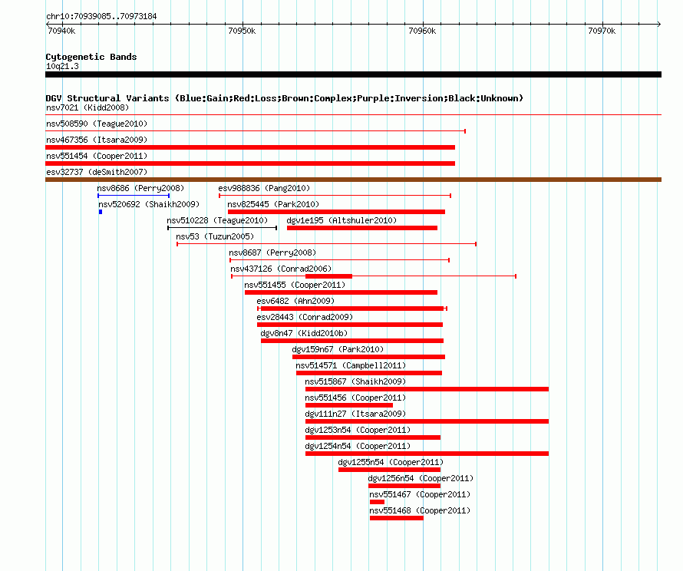The height and width of the screenshot is (571, 683).
Task: Select the nsv825445 (Park2010) label
Action: 273,204
